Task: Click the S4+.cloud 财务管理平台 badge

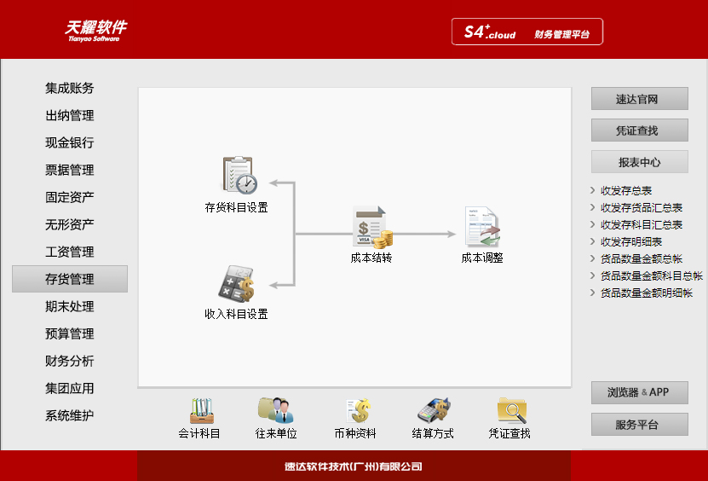Action: (527, 32)
